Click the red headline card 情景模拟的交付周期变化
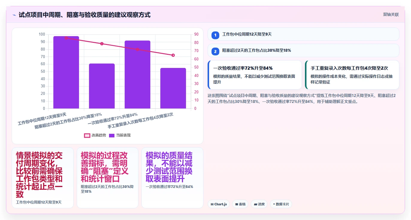This screenshot has width=411, height=220. [43, 178]
